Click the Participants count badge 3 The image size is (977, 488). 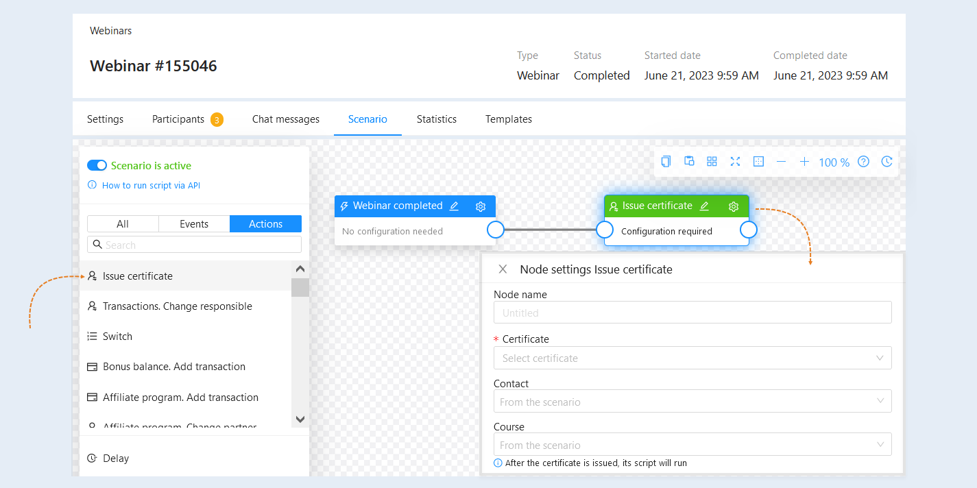coord(217,120)
